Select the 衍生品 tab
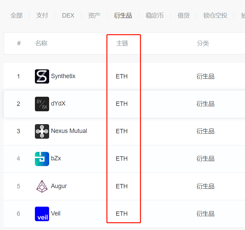The image size is (245, 230). [123, 16]
